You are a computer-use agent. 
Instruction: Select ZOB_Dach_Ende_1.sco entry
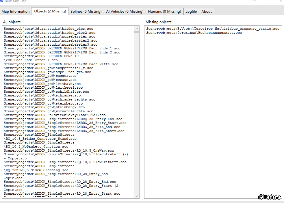62,48
